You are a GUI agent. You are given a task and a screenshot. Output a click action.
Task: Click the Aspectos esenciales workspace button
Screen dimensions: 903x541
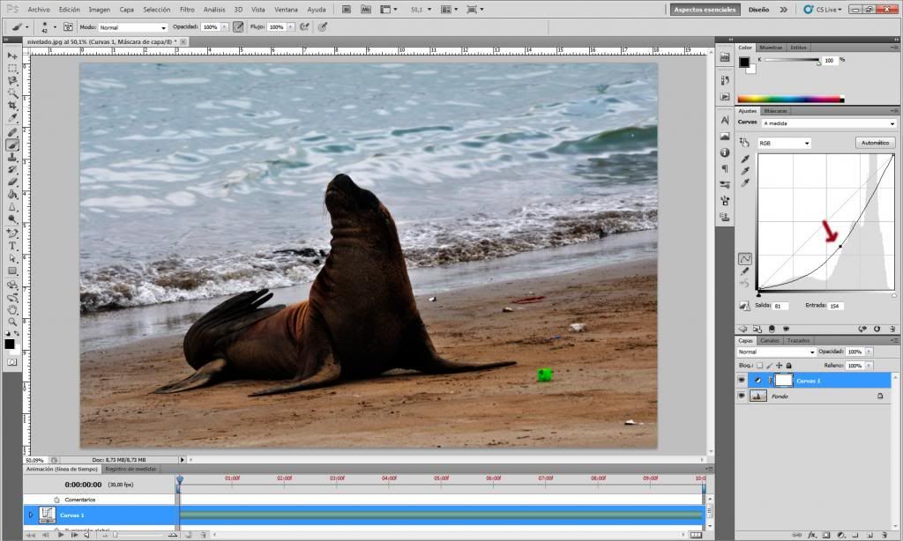click(x=705, y=10)
